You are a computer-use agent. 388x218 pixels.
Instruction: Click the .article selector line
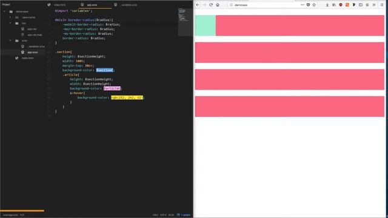(x=71, y=74)
